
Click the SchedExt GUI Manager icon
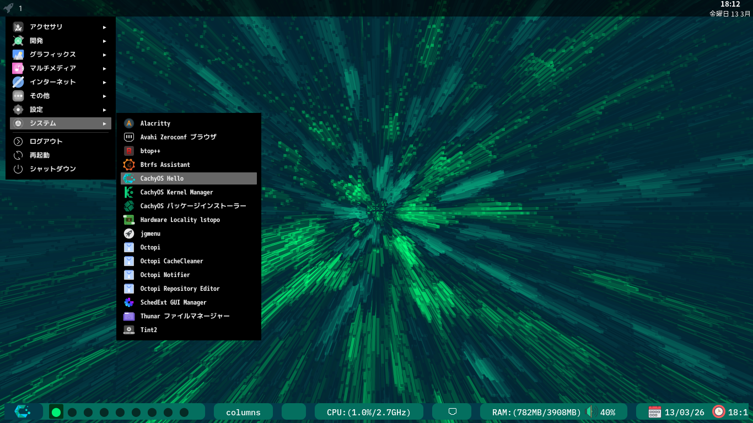pos(129,302)
